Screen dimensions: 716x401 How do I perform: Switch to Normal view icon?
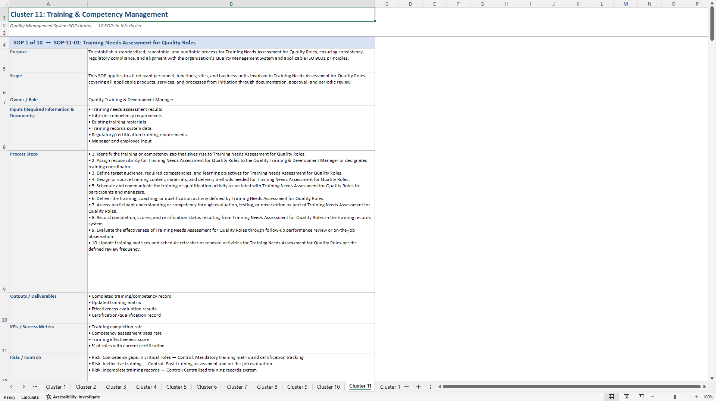click(x=611, y=397)
